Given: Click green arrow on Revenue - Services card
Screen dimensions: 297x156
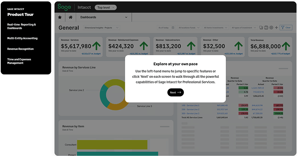Looking at the screenshot, I should (97, 46).
